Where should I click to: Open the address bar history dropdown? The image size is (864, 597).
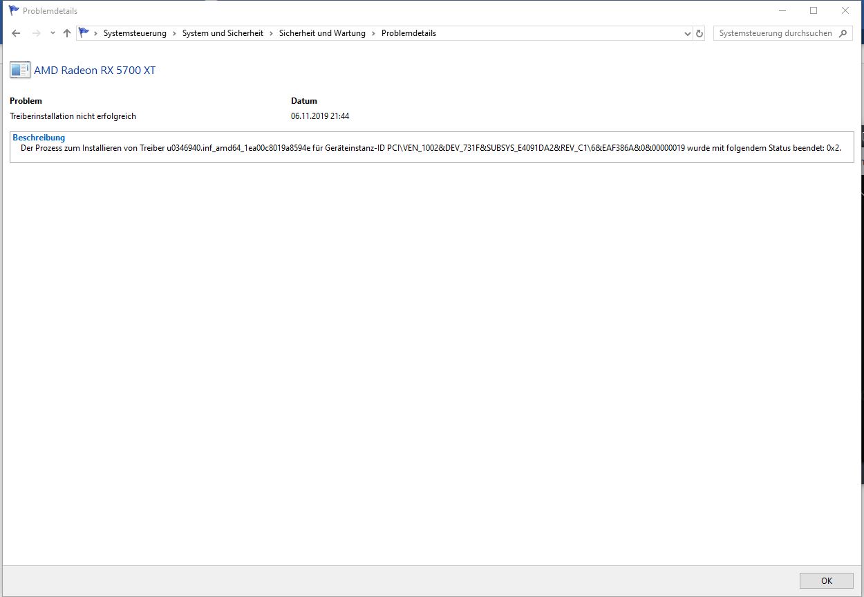[687, 33]
